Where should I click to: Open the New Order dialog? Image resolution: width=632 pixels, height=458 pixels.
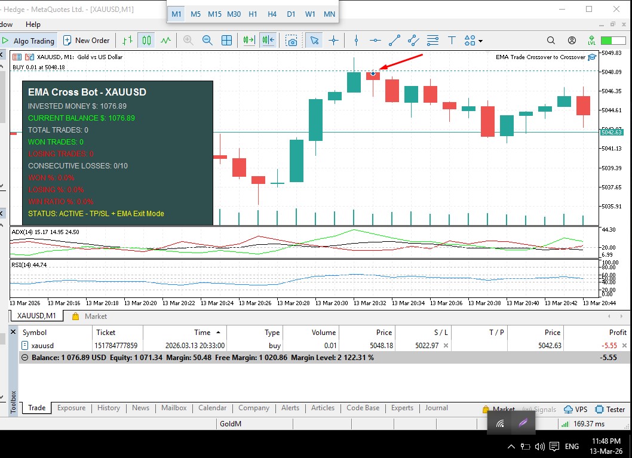pyautogui.click(x=87, y=41)
